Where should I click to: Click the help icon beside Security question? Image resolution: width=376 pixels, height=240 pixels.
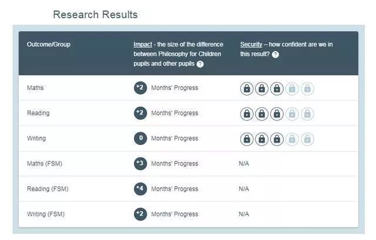pyautogui.click(x=276, y=55)
